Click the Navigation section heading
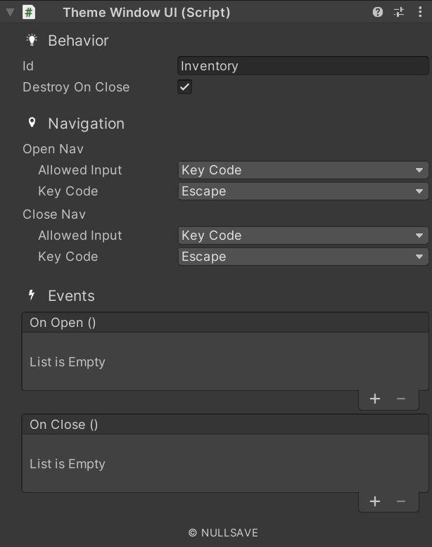This screenshot has height=547, width=432. click(x=87, y=124)
